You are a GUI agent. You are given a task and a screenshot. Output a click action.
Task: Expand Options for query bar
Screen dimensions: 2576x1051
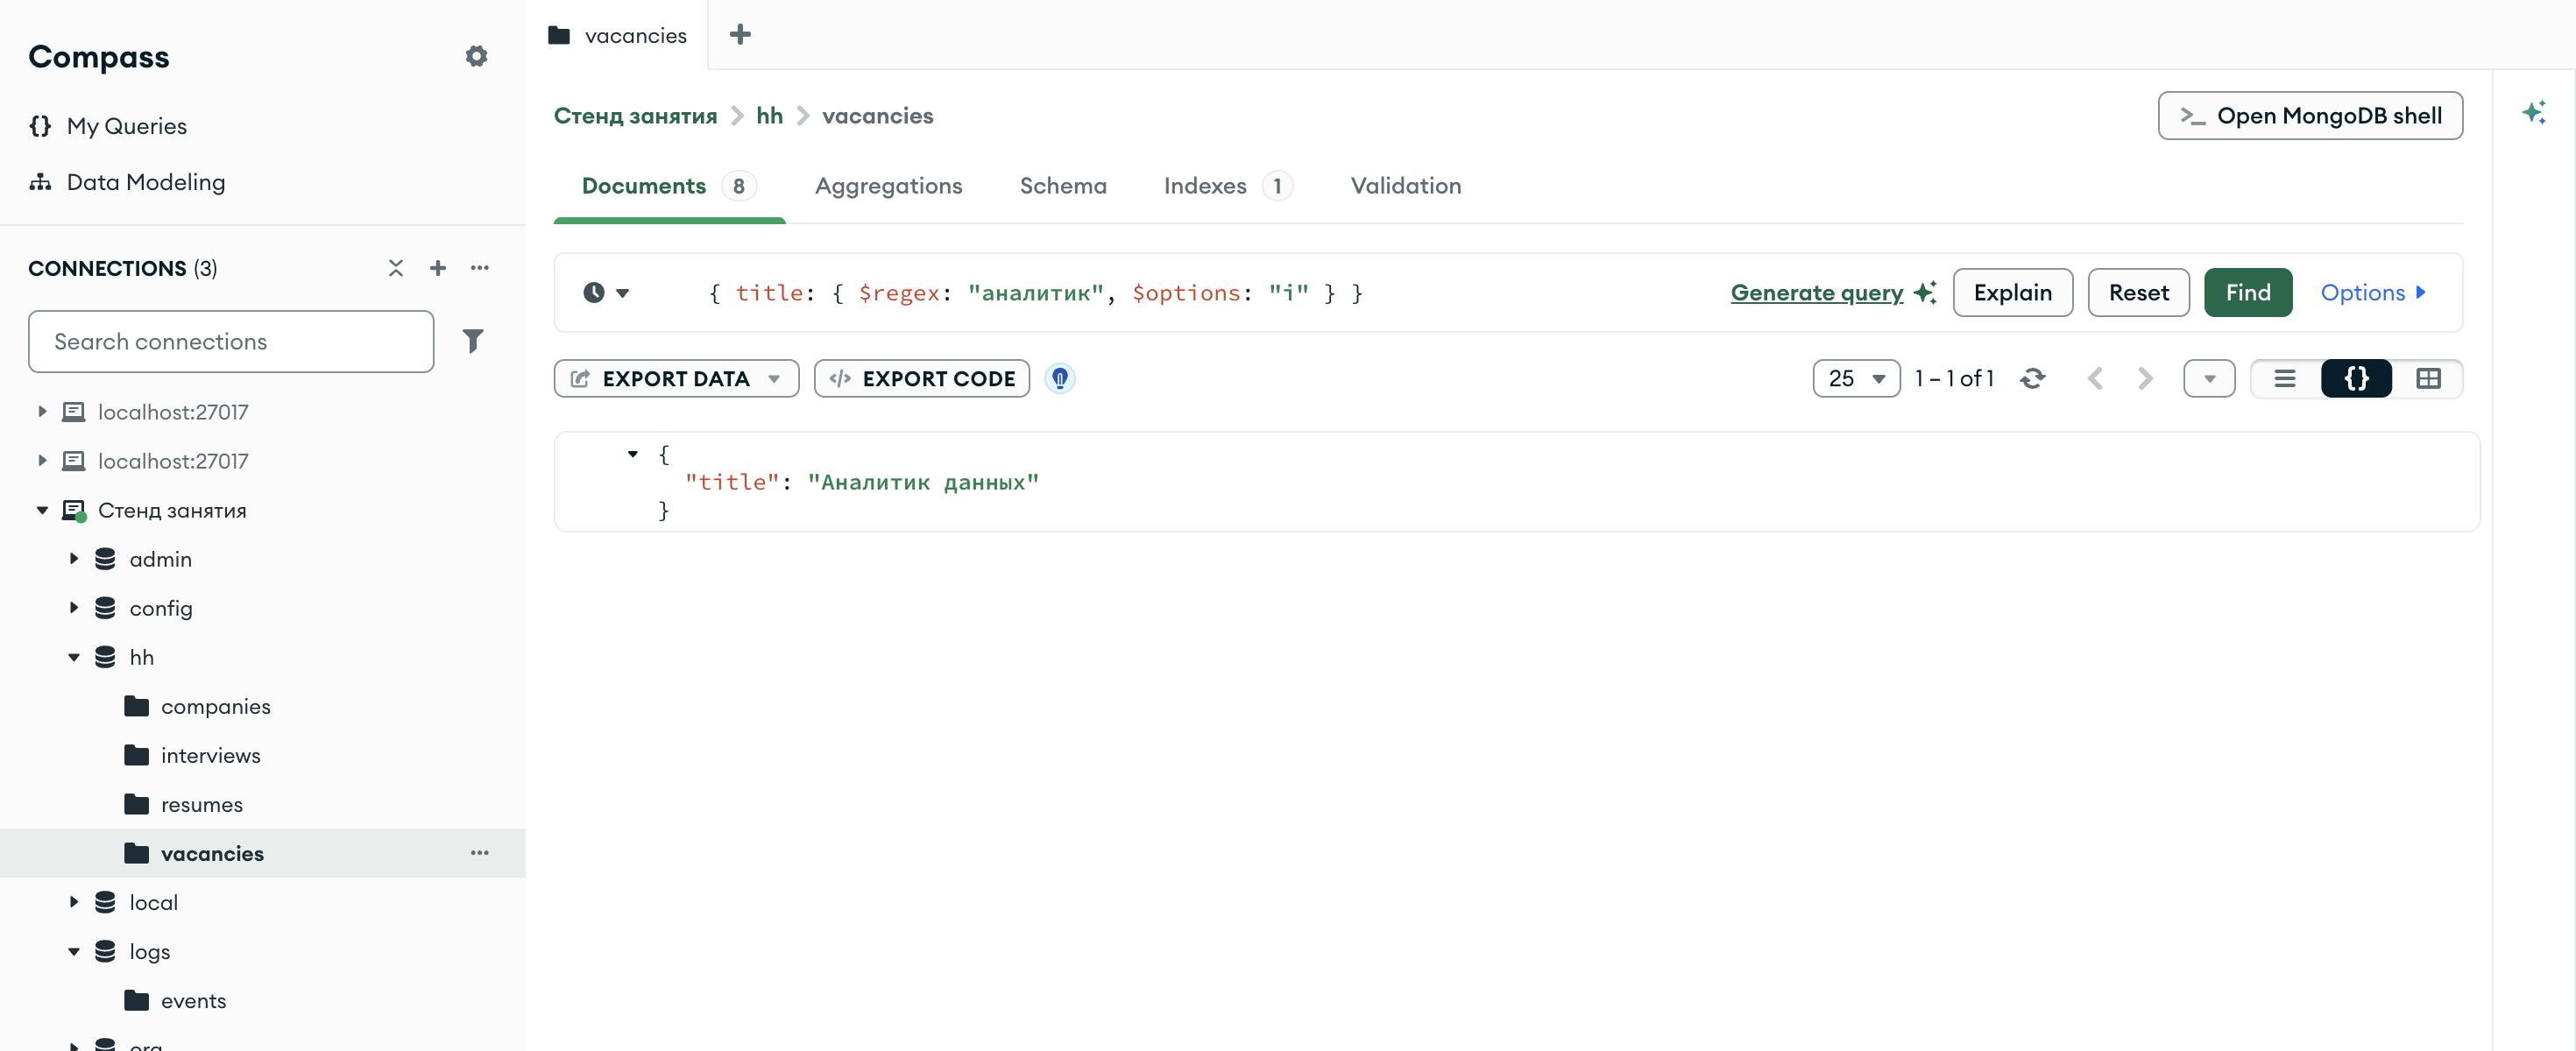tap(2373, 293)
